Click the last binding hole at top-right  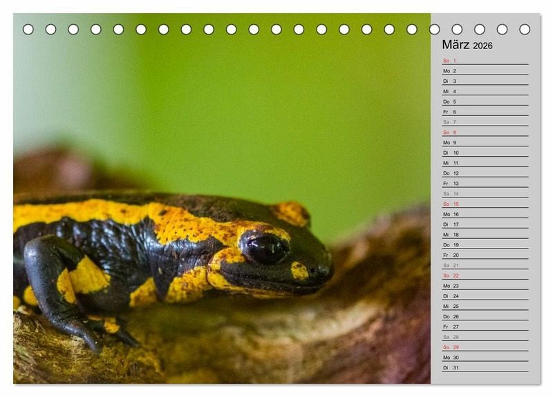pos(525,29)
